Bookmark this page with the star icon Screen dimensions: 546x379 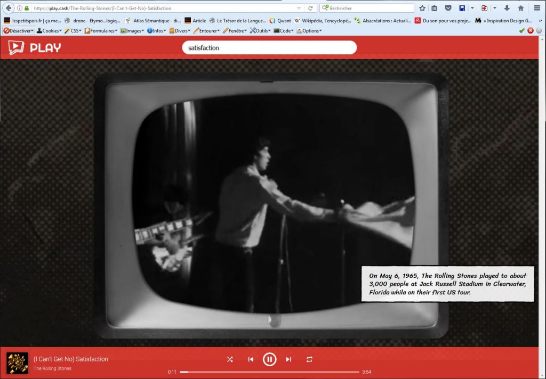click(x=422, y=9)
